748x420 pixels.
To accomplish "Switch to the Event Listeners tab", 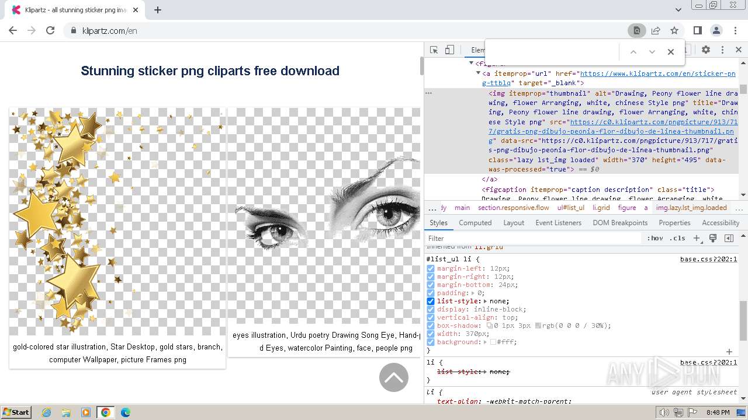I will (x=558, y=223).
